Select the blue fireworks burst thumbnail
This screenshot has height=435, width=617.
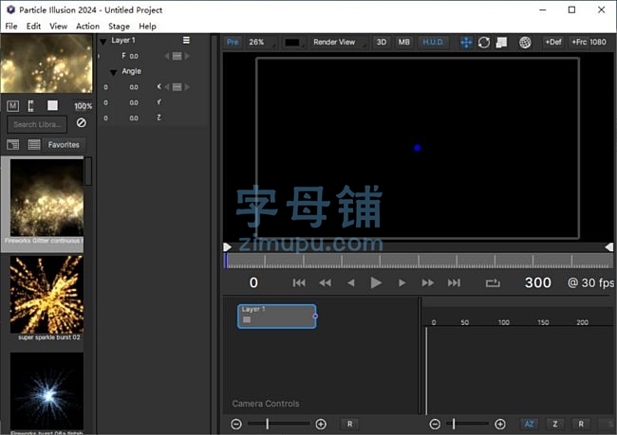click(47, 391)
